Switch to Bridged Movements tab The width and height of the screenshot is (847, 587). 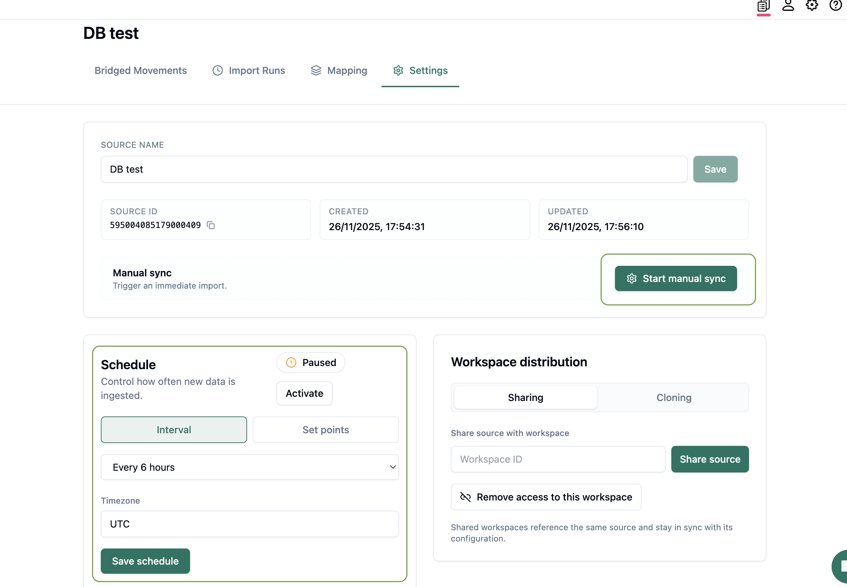(x=140, y=70)
